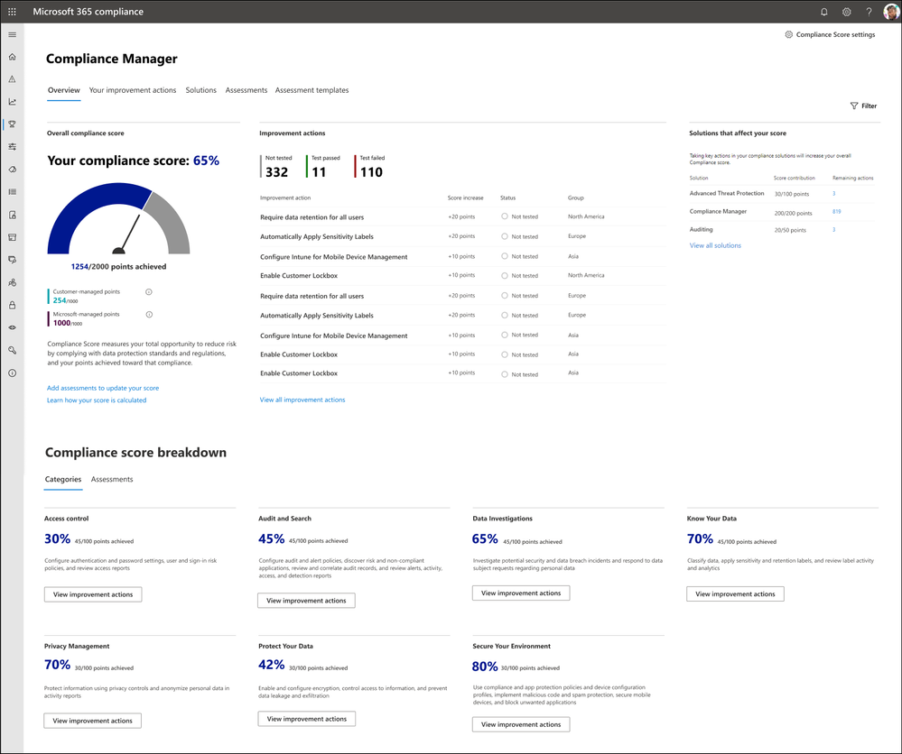Open the sliders icon in the sidebar

[x=12, y=147]
